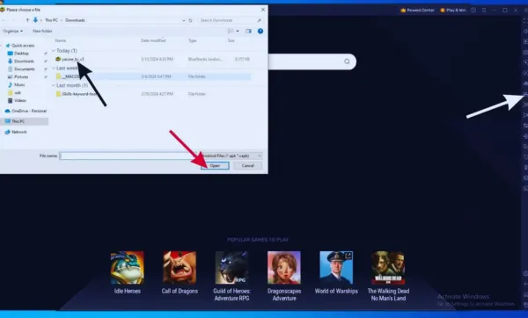
Task: Click the BlueStacks home search bar
Action: coord(312,61)
